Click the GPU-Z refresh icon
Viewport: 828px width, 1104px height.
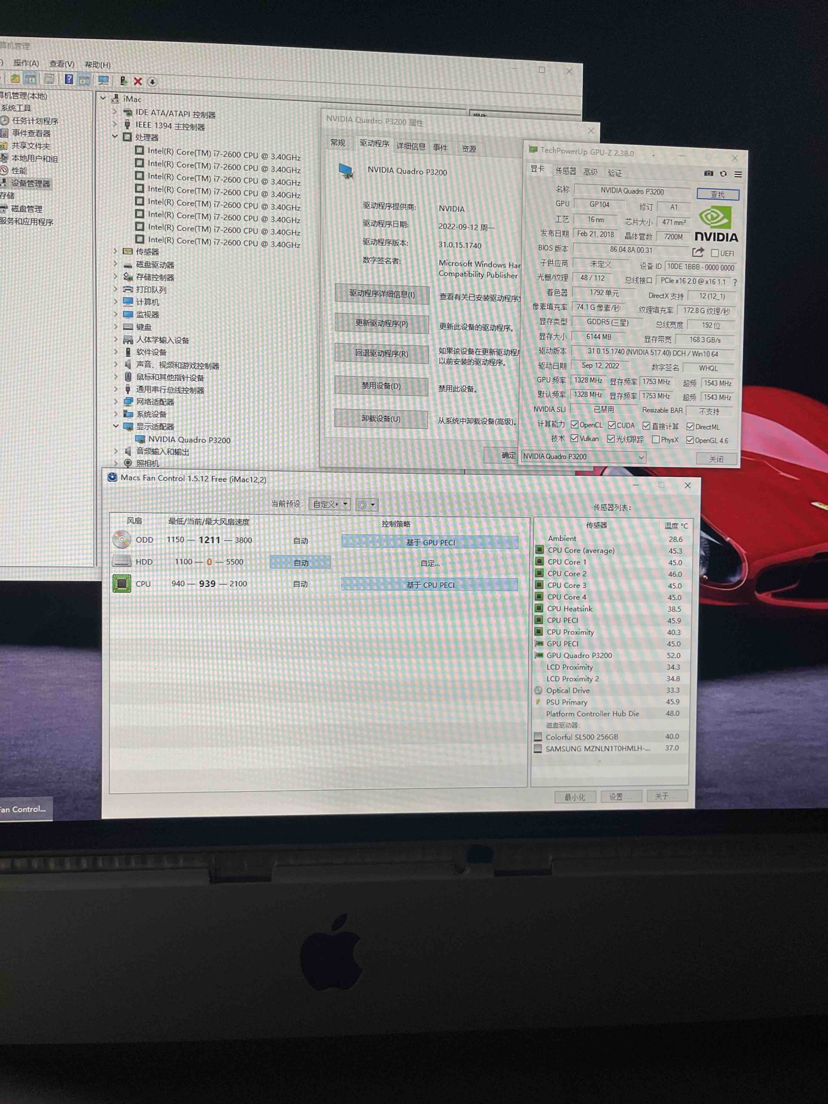click(x=723, y=174)
